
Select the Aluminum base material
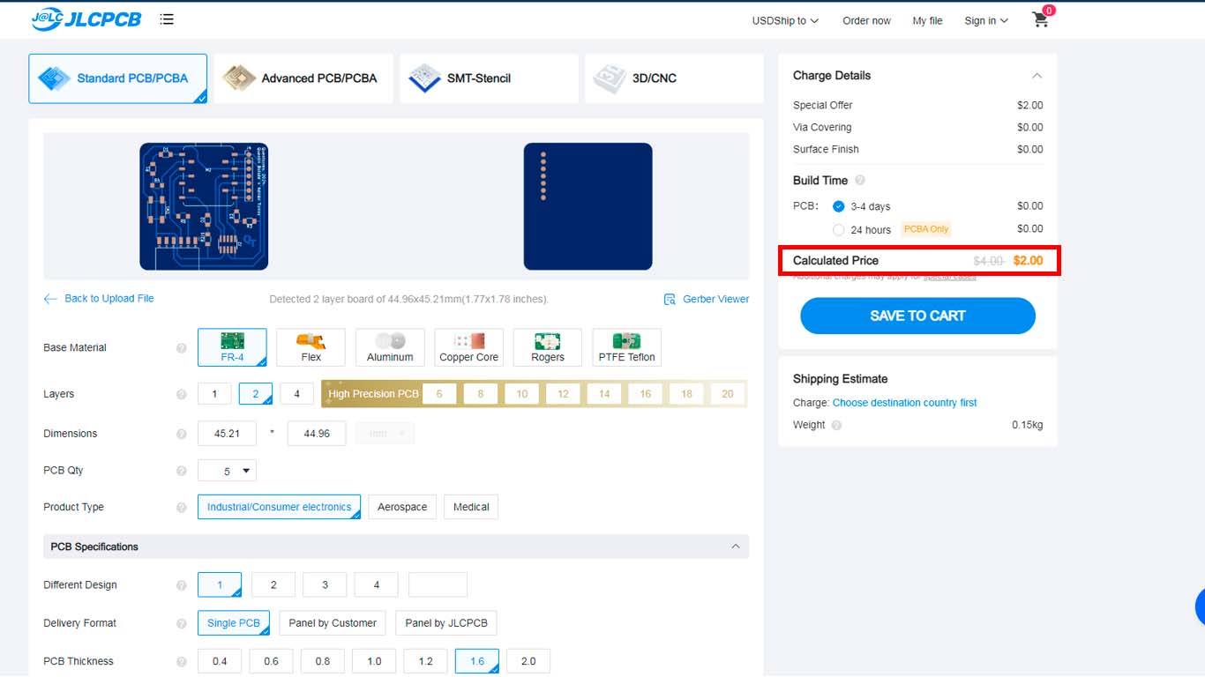tap(390, 347)
